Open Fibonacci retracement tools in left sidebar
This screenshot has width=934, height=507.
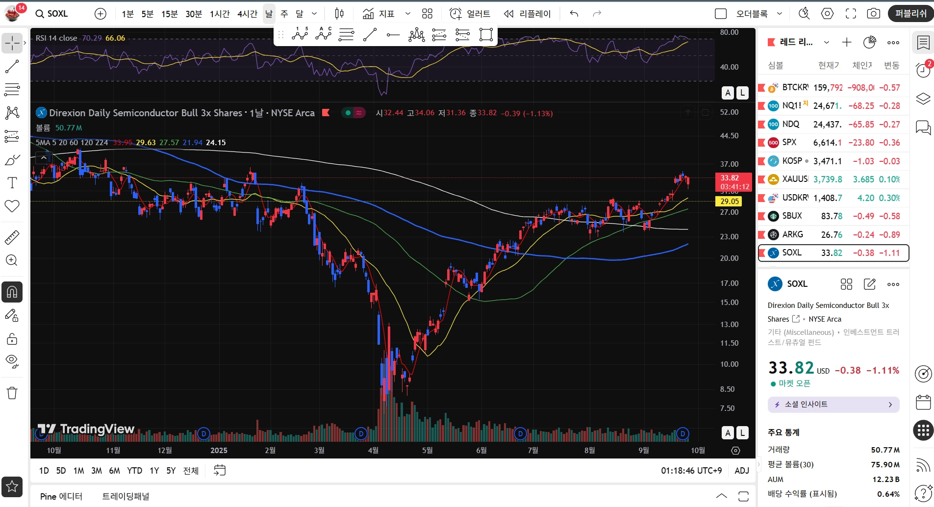coord(12,89)
